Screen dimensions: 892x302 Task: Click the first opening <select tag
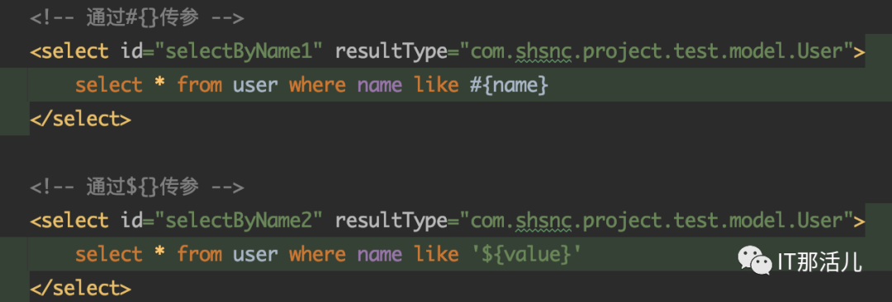(x=69, y=52)
